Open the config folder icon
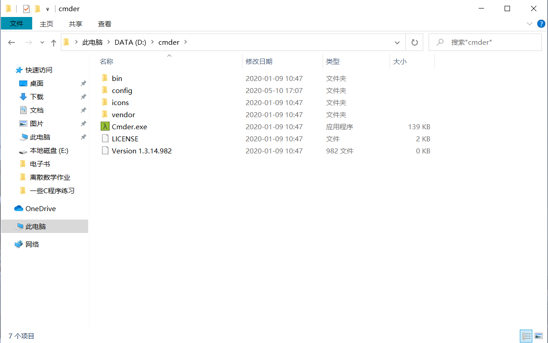The height and width of the screenshot is (343, 548). (105, 90)
